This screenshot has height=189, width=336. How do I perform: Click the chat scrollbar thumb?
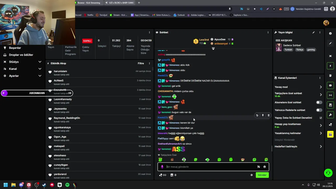click(x=272, y=149)
